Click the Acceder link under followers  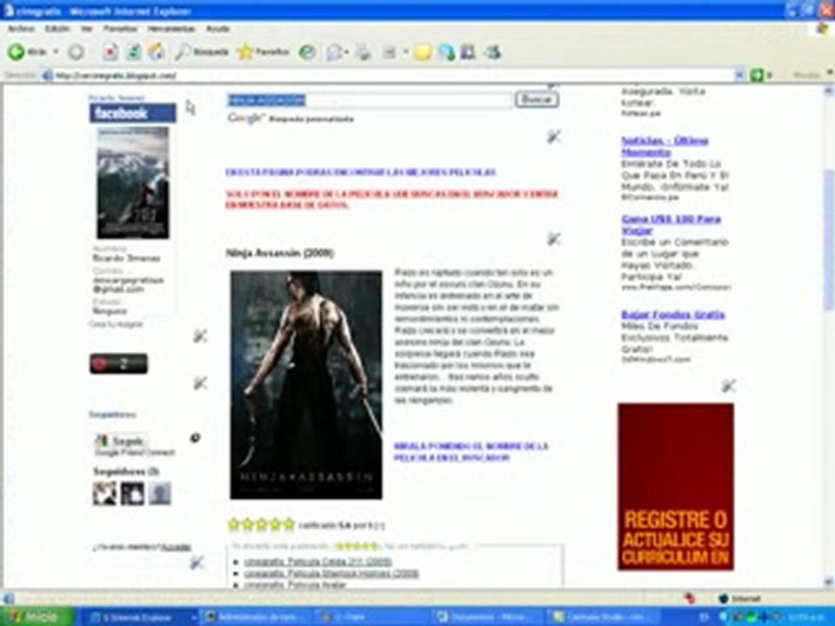176,547
